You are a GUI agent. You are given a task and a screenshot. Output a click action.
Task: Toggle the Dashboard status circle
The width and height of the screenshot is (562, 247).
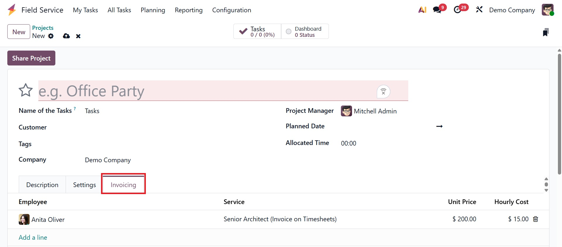click(288, 32)
